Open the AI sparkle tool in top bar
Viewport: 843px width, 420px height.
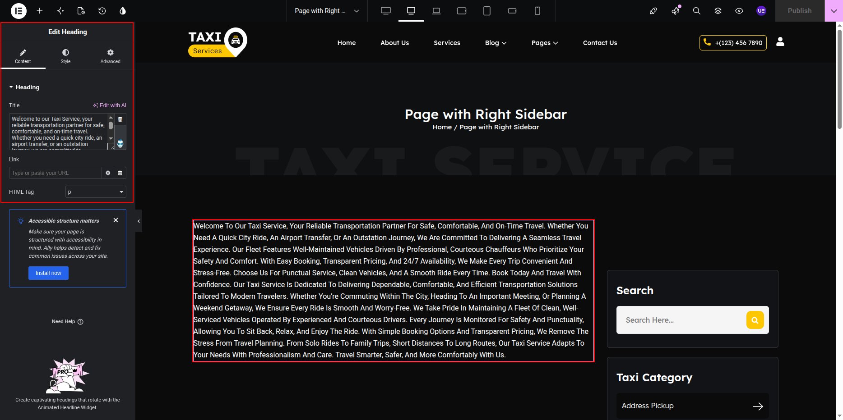tap(60, 11)
